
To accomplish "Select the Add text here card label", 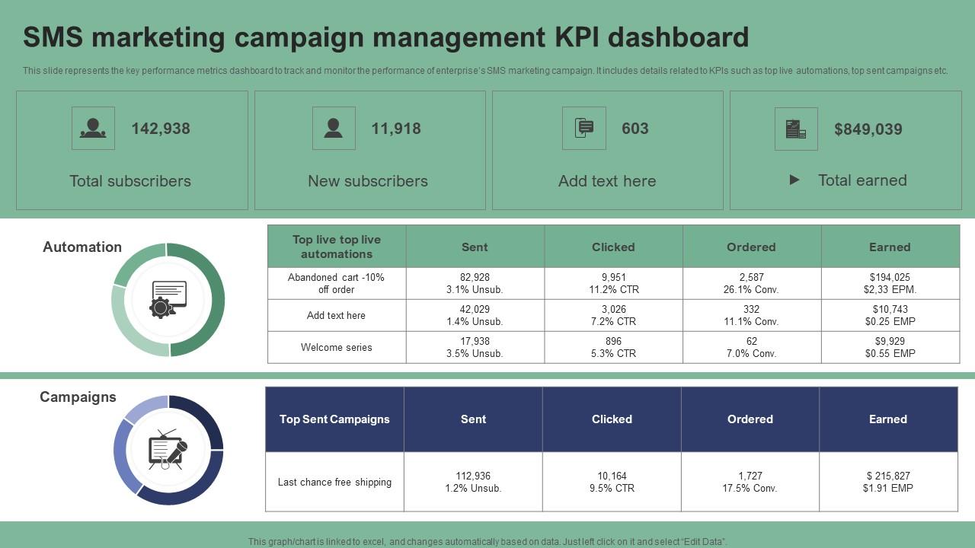I will coord(607,181).
